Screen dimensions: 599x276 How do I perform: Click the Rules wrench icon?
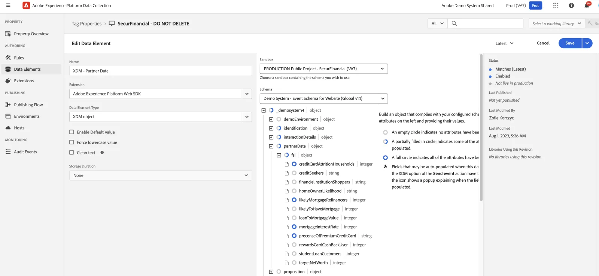tap(8, 58)
